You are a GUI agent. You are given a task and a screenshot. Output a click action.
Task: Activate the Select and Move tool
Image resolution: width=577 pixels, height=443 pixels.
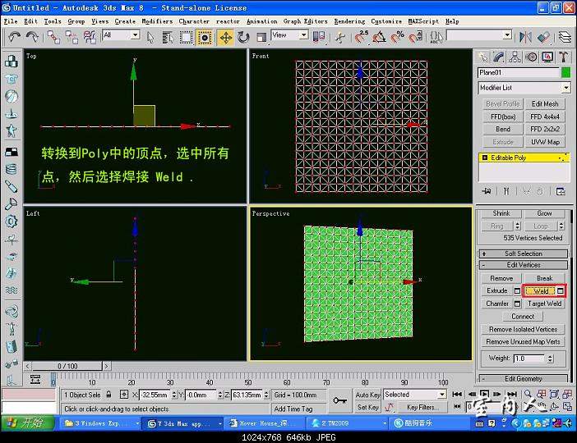pos(225,37)
